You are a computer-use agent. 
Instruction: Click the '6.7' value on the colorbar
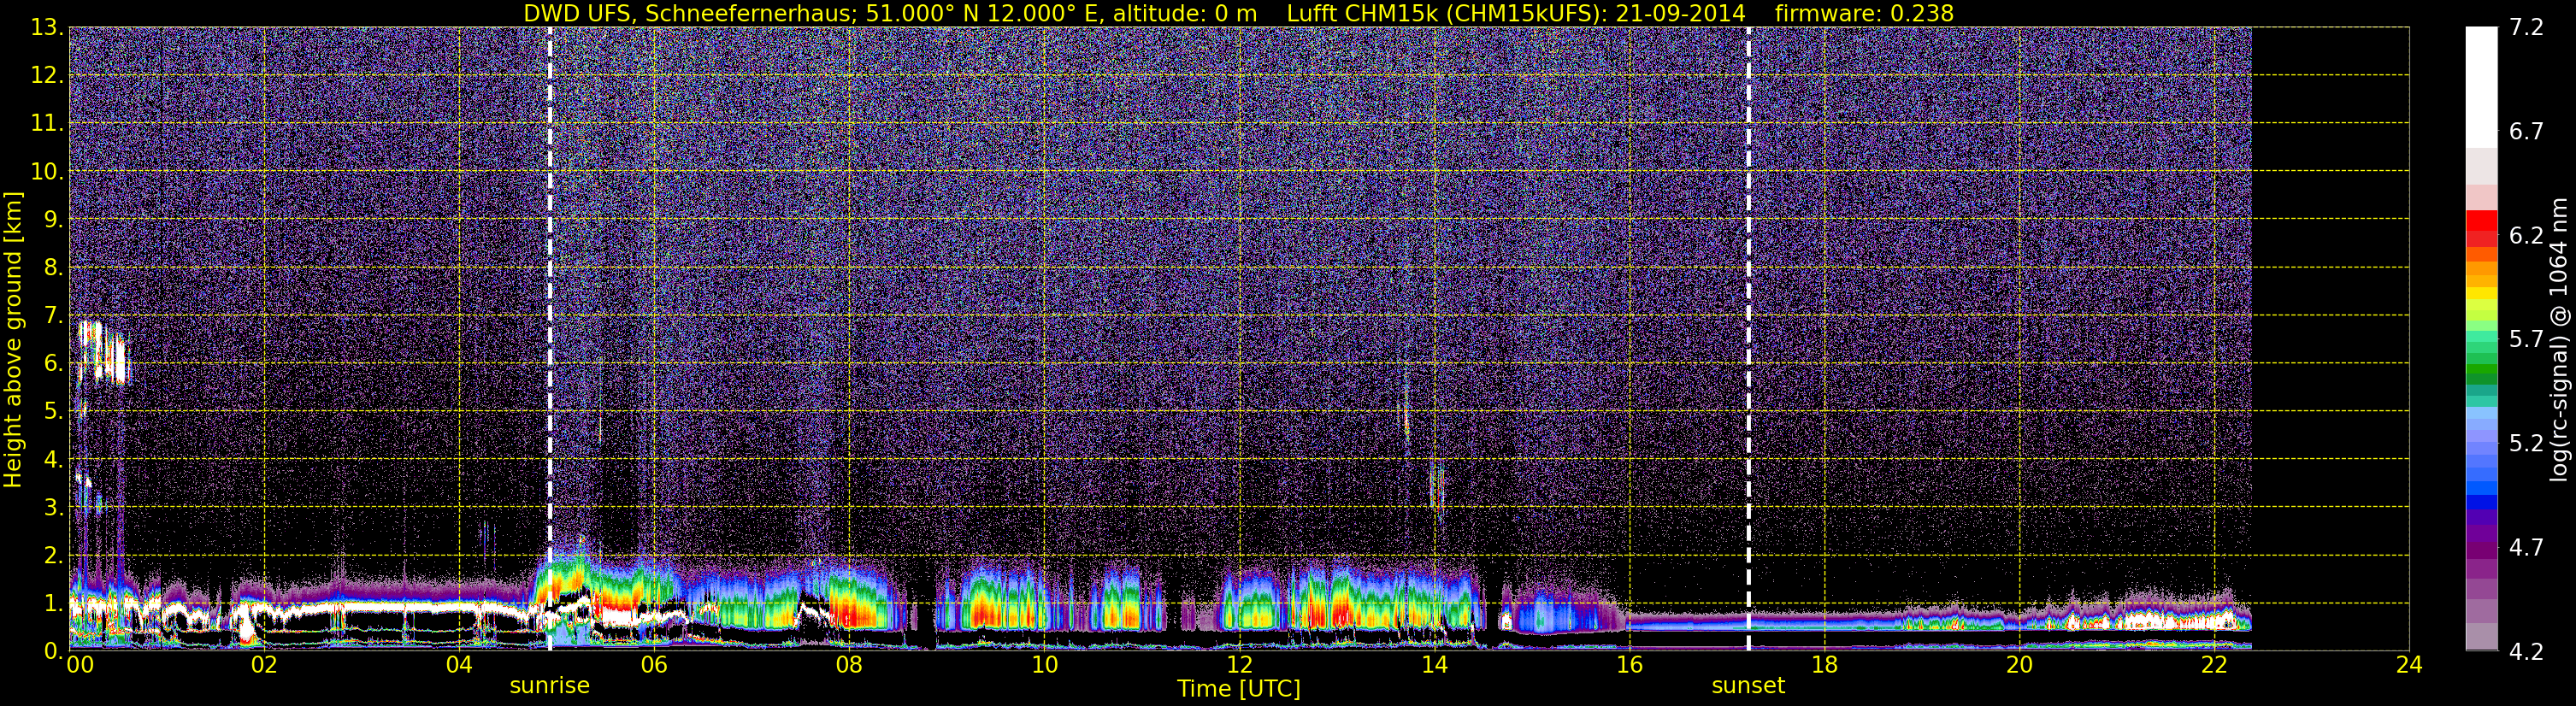point(2526,131)
